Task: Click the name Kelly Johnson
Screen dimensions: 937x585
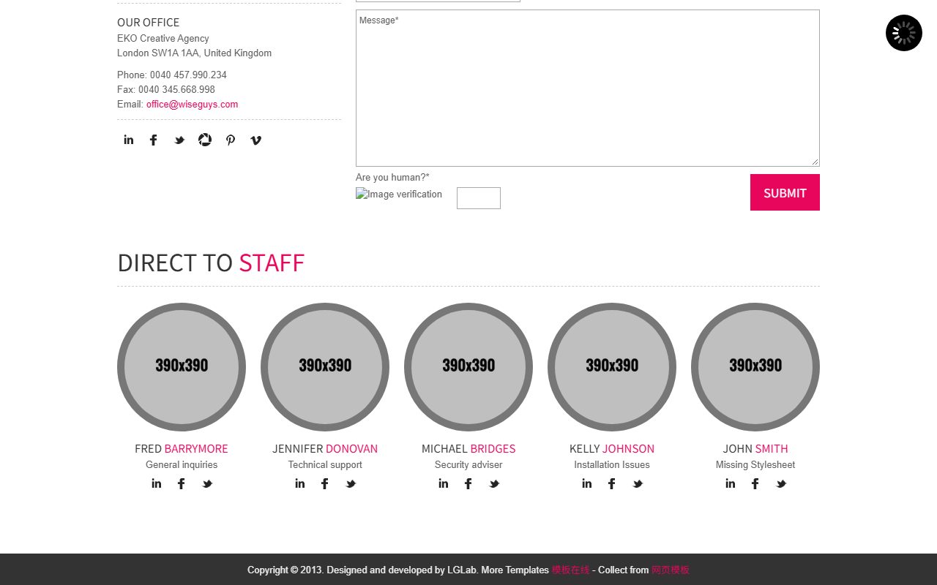Action: [x=612, y=448]
